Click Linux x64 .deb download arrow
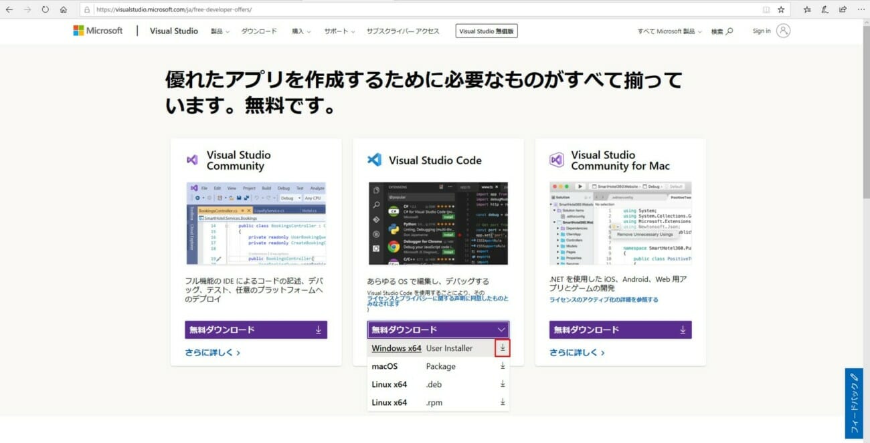This screenshot has height=443, width=870. click(x=503, y=384)
